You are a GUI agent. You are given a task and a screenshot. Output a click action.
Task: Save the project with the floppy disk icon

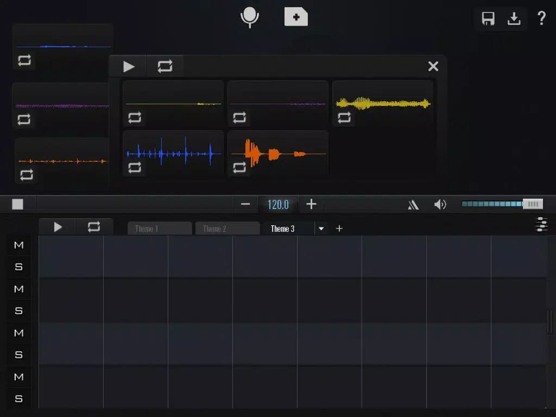488,18
